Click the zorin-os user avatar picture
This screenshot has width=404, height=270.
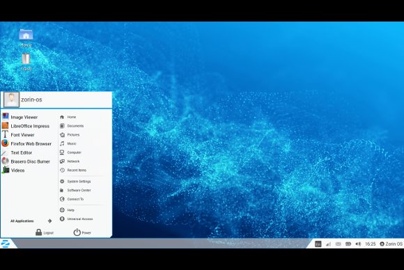coord(11,100)
